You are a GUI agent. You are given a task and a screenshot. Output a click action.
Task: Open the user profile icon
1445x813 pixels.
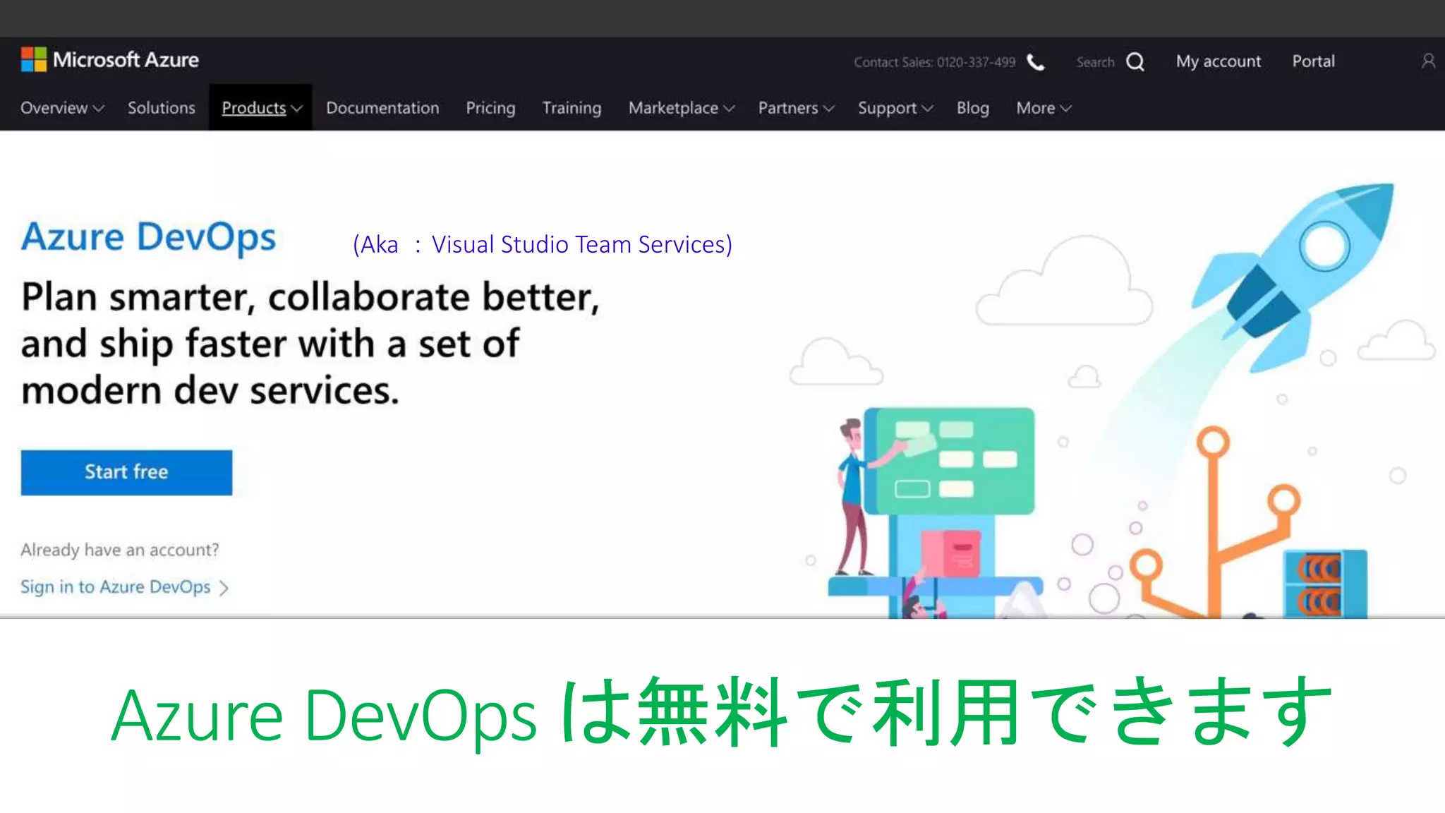click(1428, 61)
